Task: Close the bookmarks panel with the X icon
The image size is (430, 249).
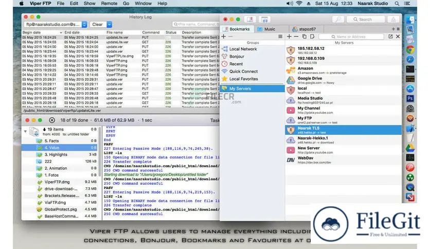Action: pos(398,37)
